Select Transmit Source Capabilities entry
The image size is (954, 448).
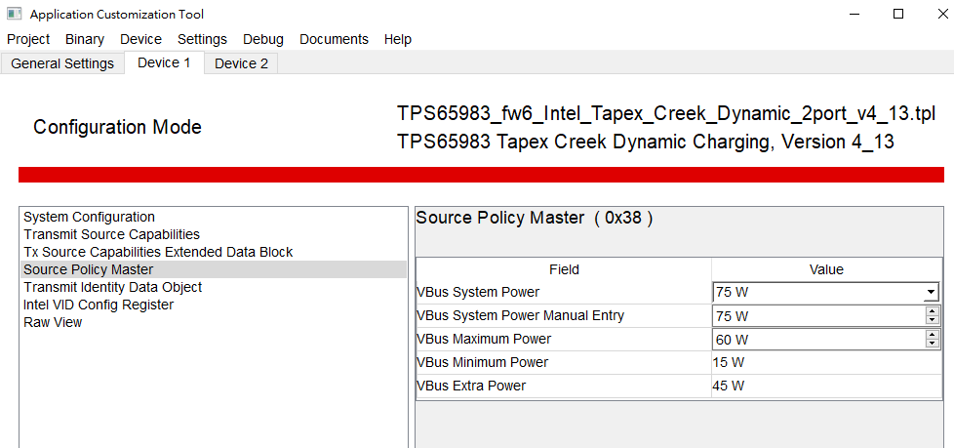click(x=214, y=234)
